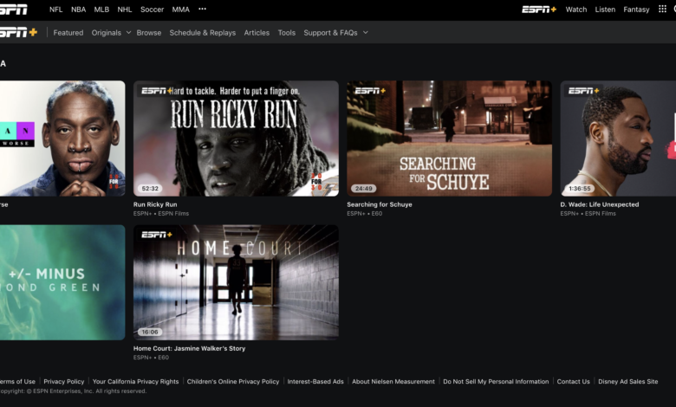Viewport: 676px width, 407px height.
Task: Open the Contact Us footer link
Action: coord(573,382)
